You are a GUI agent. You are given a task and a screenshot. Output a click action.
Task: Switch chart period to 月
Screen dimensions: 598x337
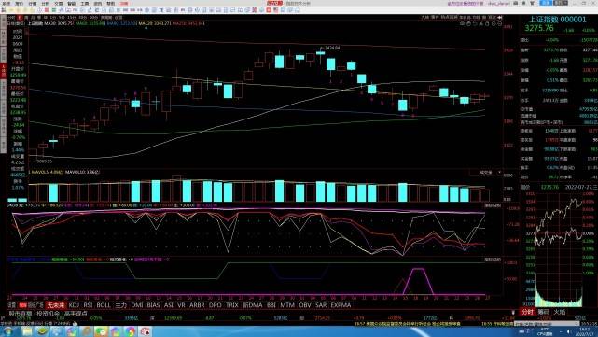tap(33, 18)
